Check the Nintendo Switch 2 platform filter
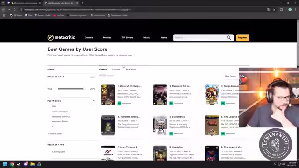This screenshot has height=168, width=299. click(61, 117)
